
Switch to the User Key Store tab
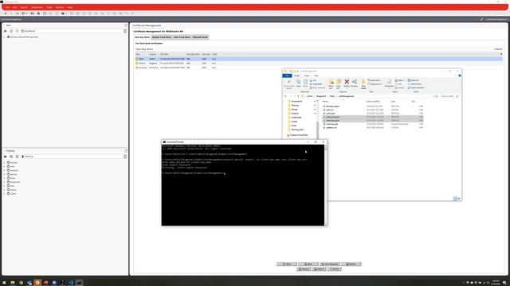coord(142,37)
